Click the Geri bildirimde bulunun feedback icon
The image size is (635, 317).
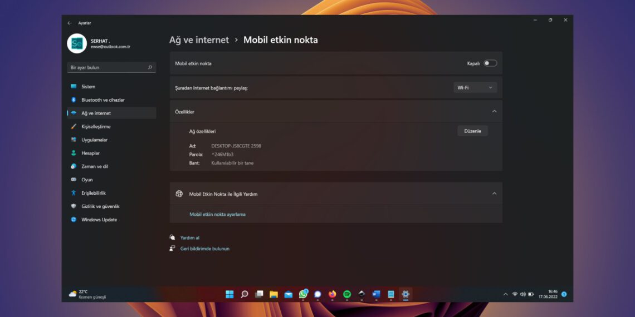click(x=172, y=248)
